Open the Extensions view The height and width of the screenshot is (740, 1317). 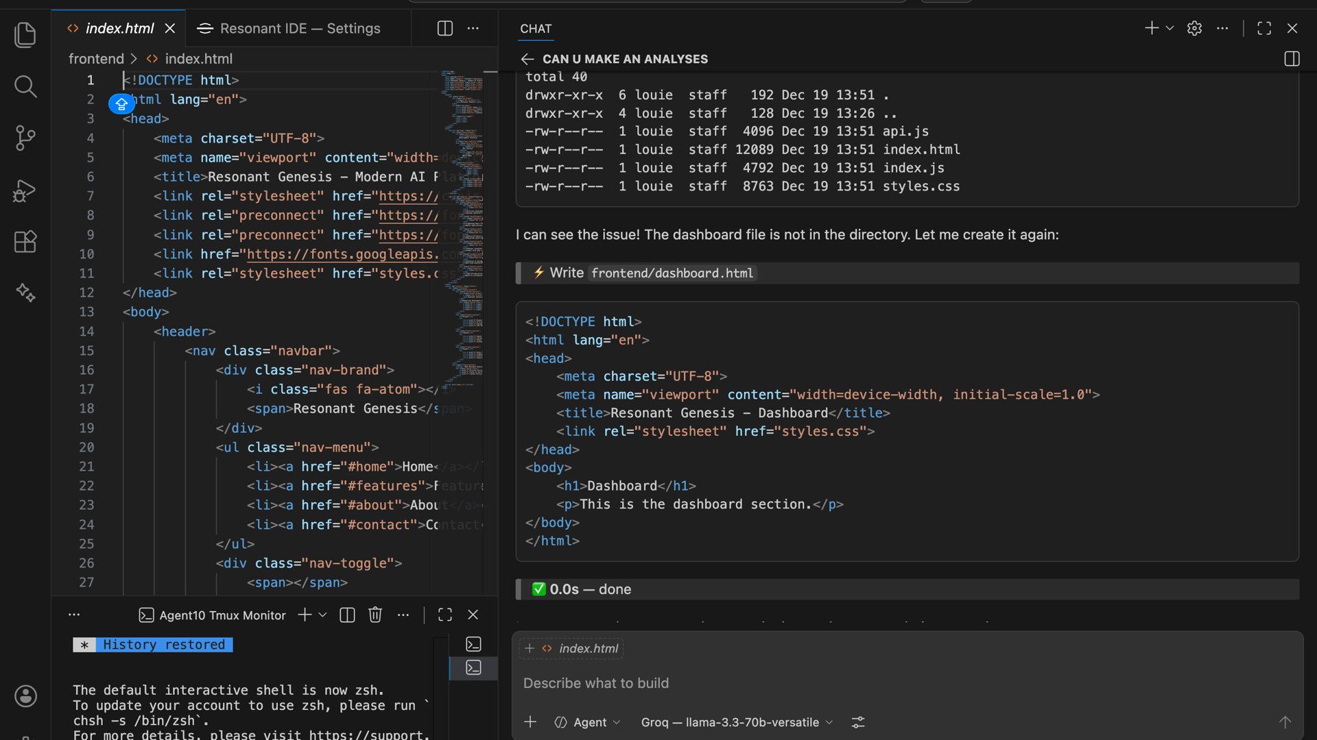[25, 241]
